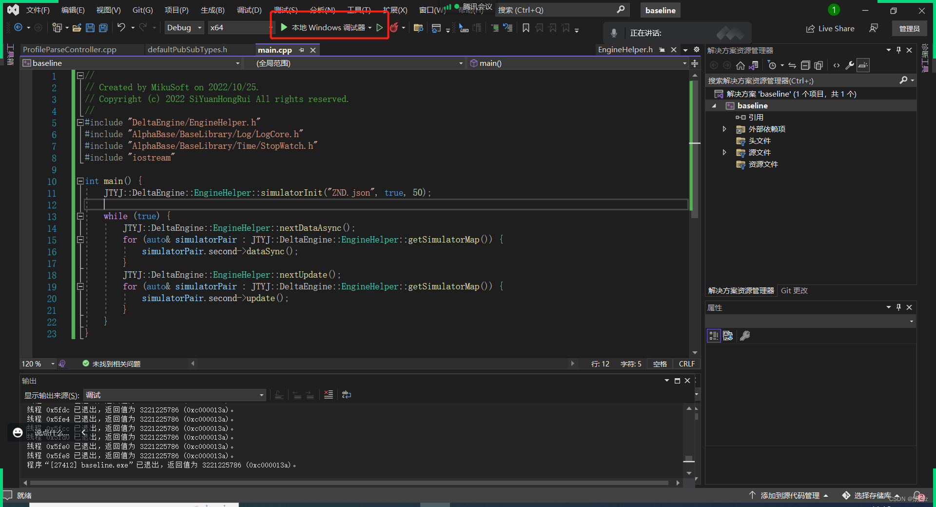Image resolution: width=936 pixels, height=507 pixels.
Task: Click the 管理员 button
Action: click(909, 28)
